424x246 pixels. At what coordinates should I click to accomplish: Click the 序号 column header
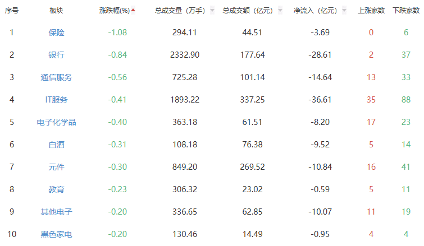click(x=12, y=10)
